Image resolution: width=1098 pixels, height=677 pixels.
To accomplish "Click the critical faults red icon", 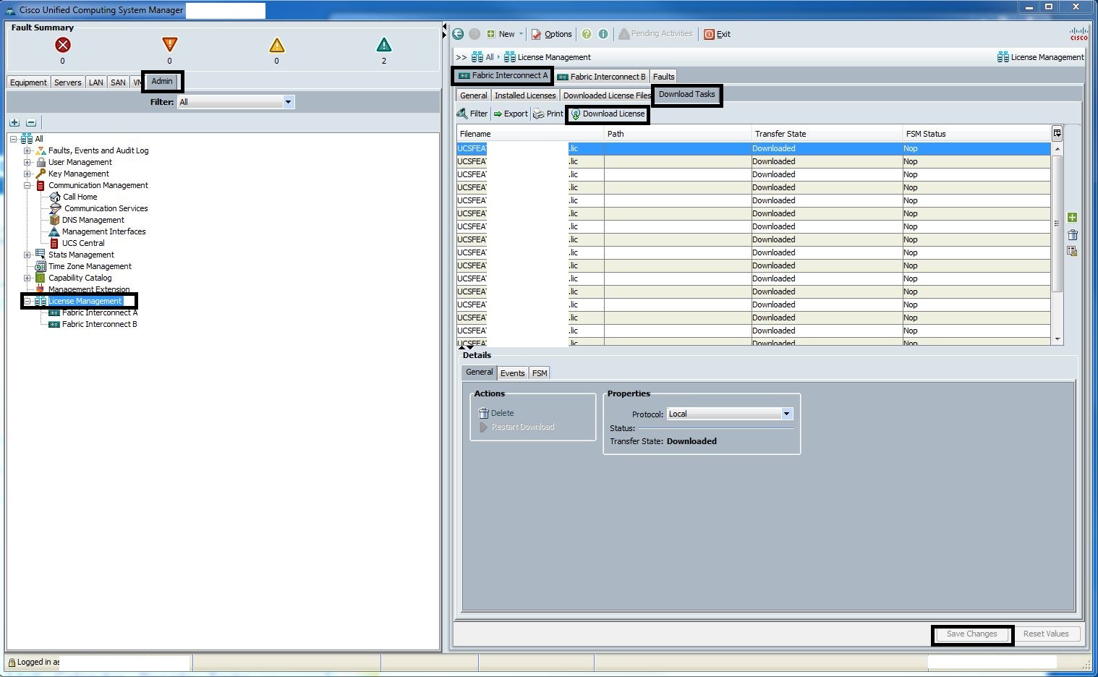I will coord(63,45).
